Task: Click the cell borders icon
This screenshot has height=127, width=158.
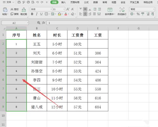Action: (46, 14)
